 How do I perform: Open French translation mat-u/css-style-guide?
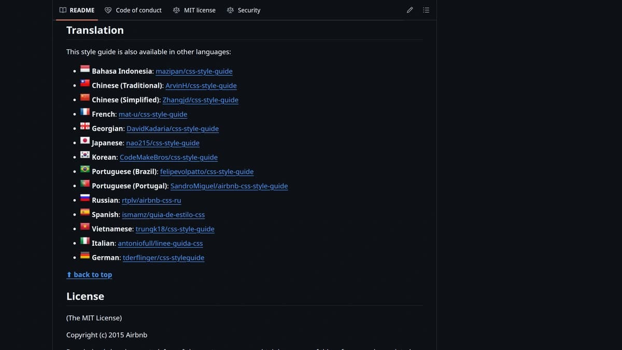point(153,115)
